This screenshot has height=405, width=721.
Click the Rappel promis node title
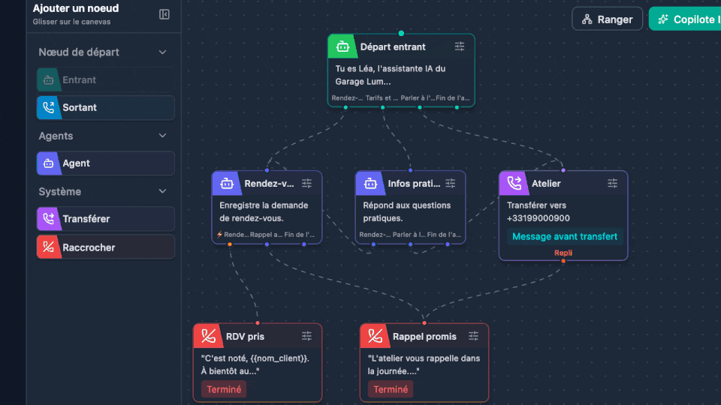point(424,337)
